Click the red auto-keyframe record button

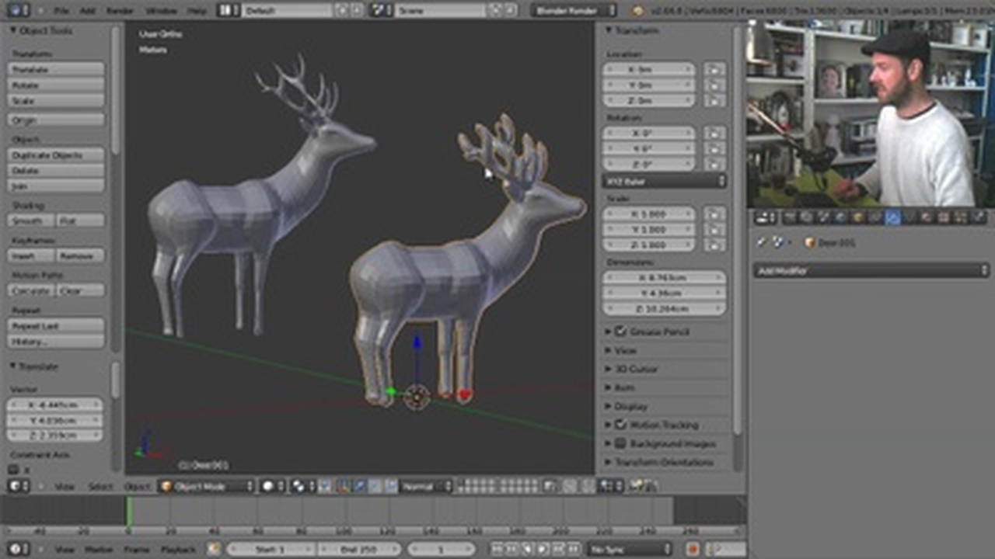point(693,549)
